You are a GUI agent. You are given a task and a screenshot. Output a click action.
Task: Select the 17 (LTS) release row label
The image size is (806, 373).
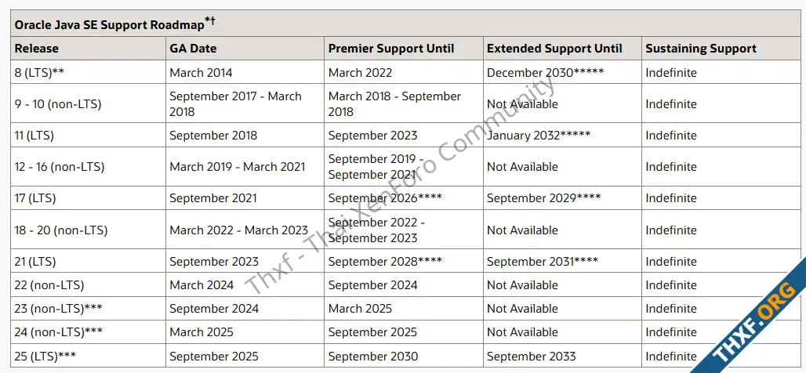[35, 198]
